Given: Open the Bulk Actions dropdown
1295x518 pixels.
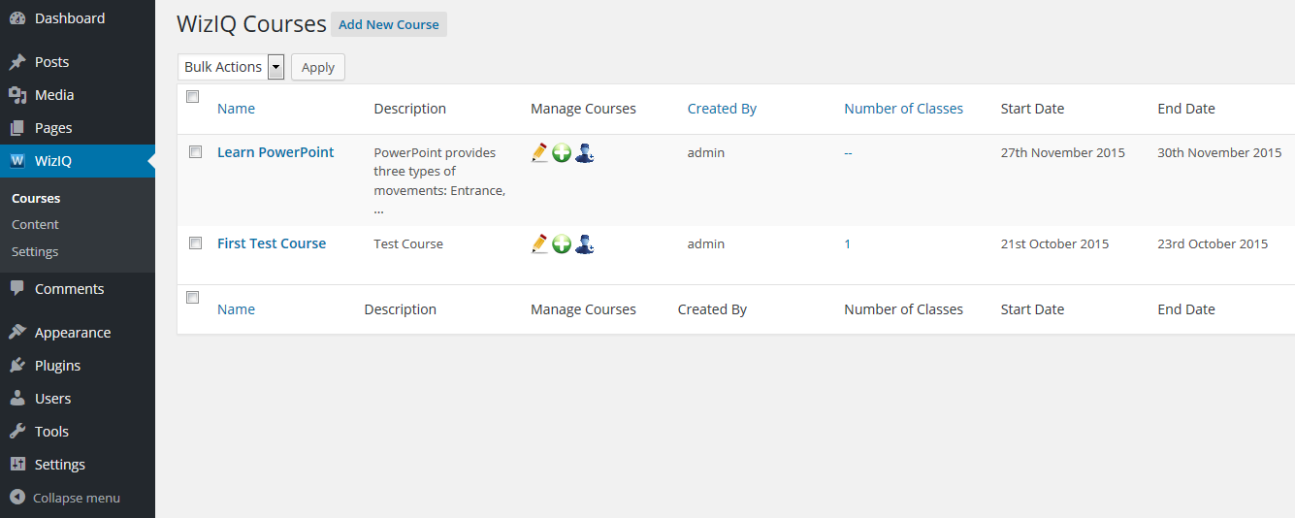Looking at the screenshot, I should click(232, 67).
